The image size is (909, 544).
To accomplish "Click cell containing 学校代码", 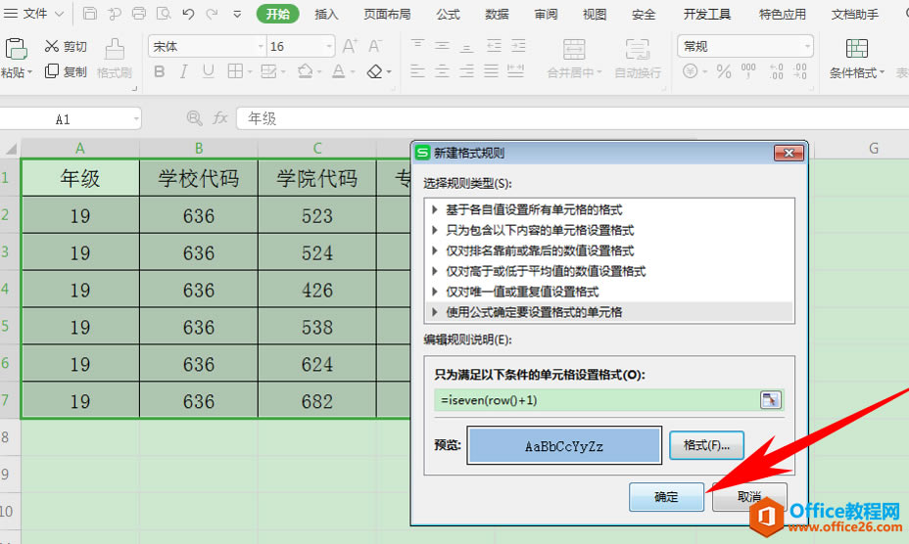I will [x=199, y=178].
